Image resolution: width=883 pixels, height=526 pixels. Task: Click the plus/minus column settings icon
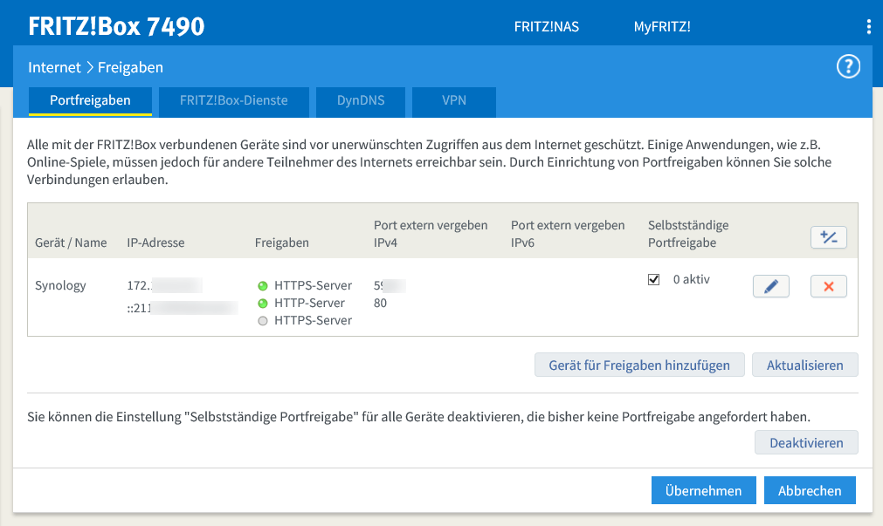tap(828, 236)
